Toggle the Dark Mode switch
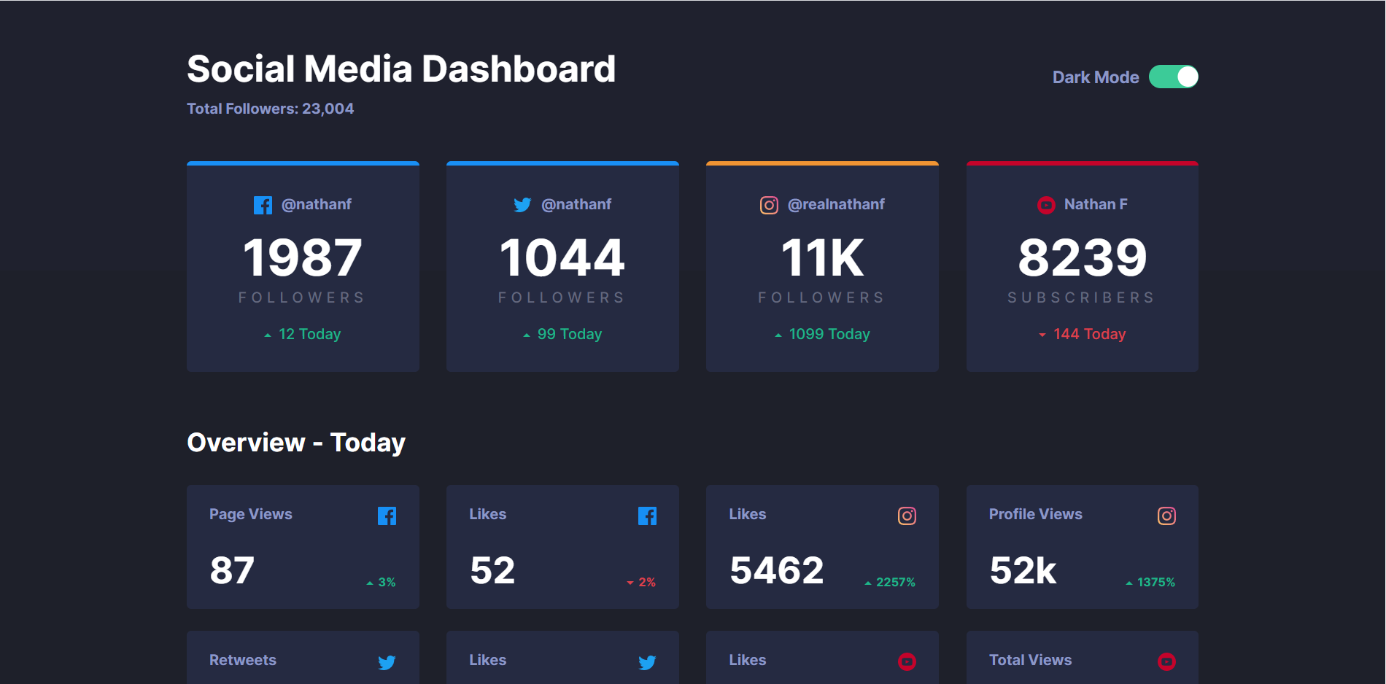 pyautogui.click(x=1173, y=77)
